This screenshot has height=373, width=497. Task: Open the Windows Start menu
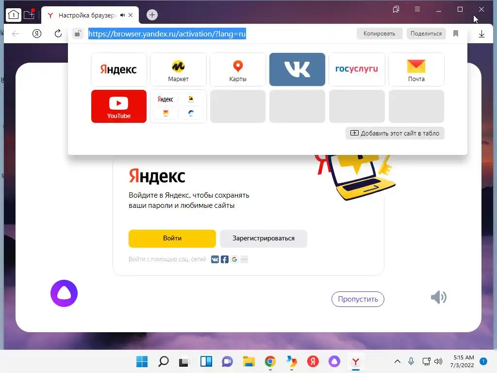click(x=142, y=361)
